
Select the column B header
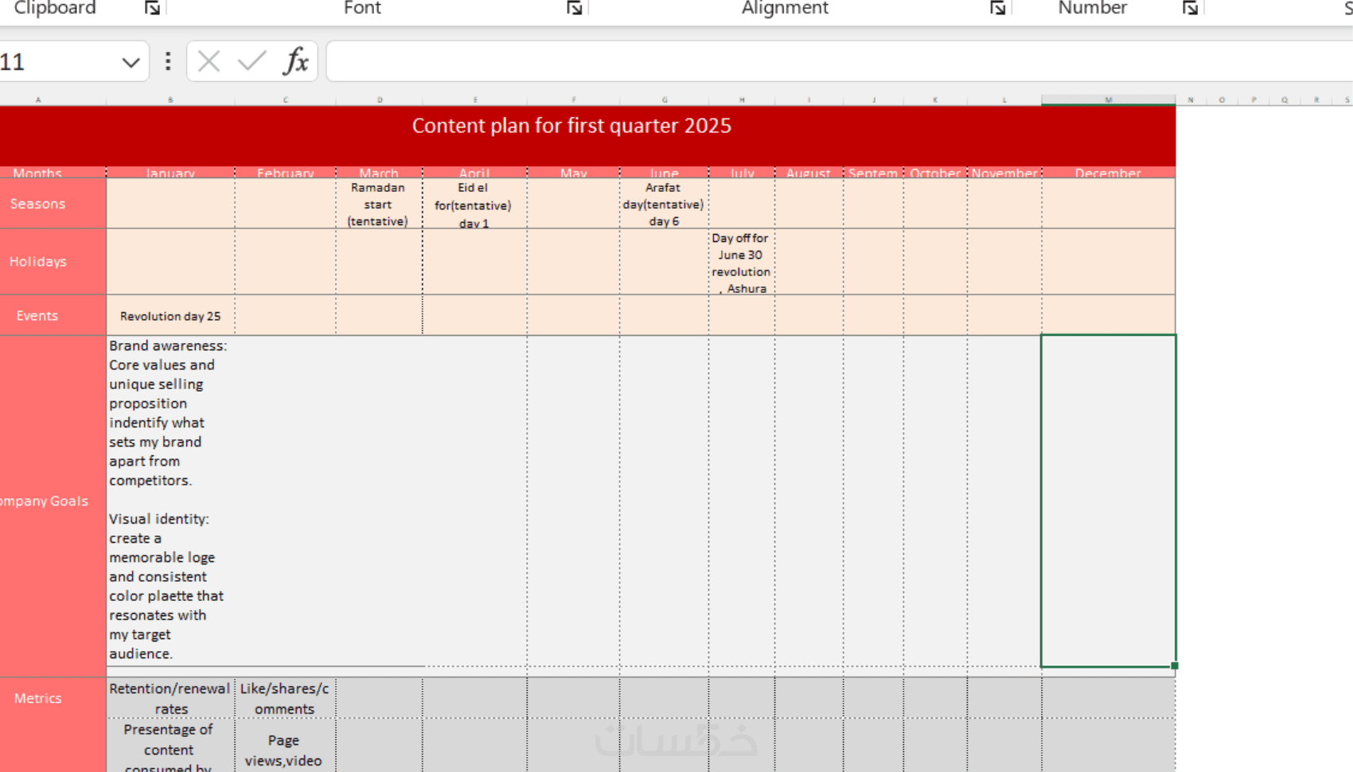click(x=170, y=99)
